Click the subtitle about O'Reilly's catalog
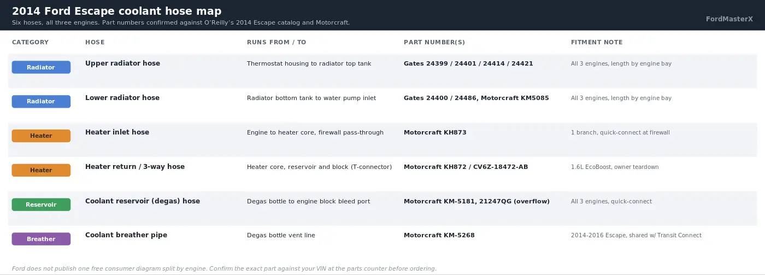This screenshot has height=275, width=765. point(181,22)
